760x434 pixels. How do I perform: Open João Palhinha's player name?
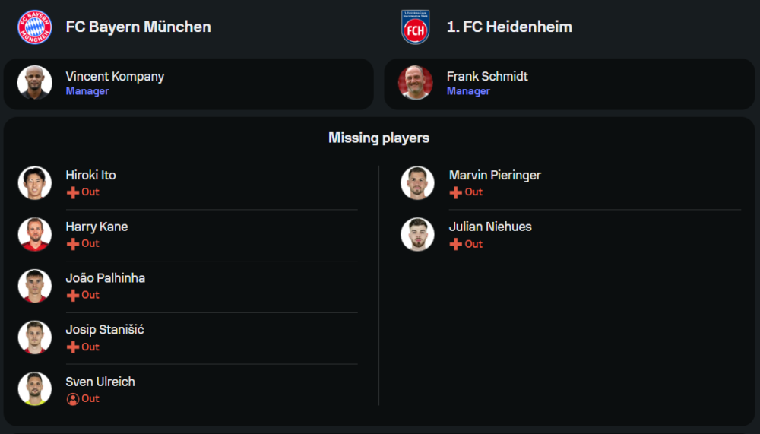(105, 278)
